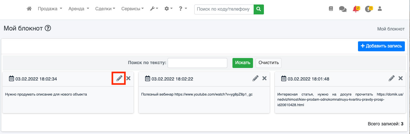Click the green search magnifier button
The image size is (410, 134).
coord(258,9)
